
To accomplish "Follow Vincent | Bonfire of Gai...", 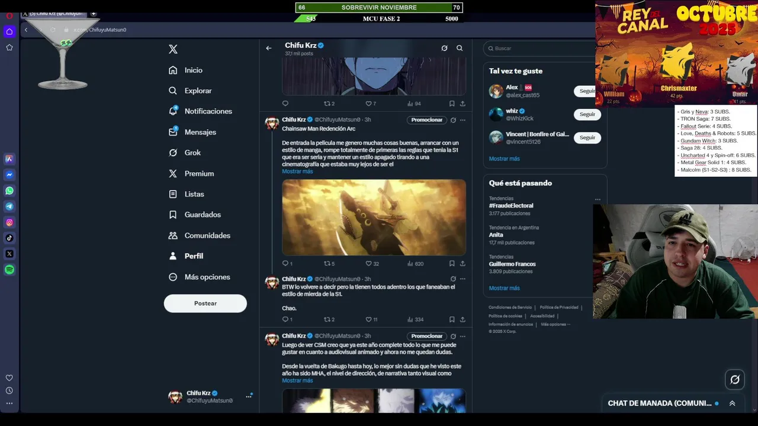I will pyautogui.click(x=587, y=137).
